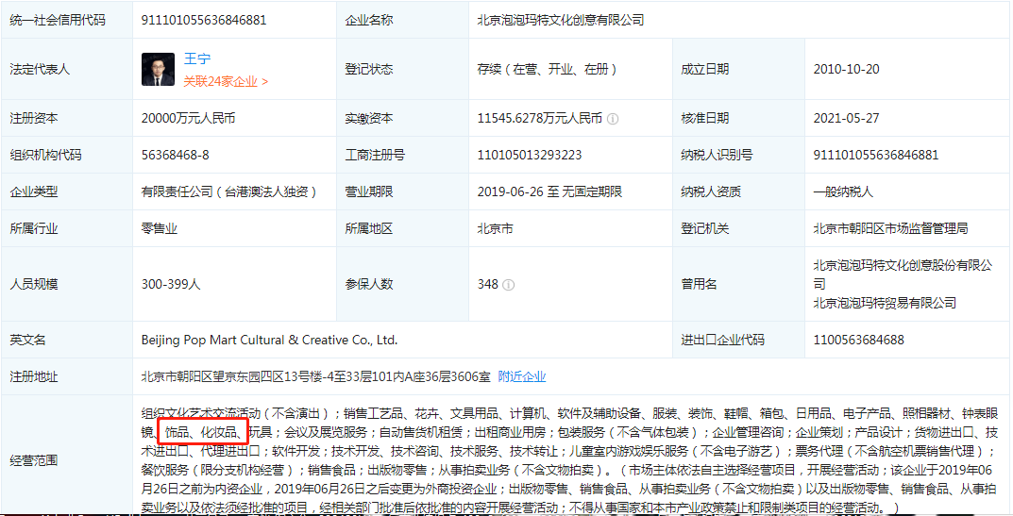Click the info icon next to 348
Viewport: 1013px width, 516px height.
coord(509,285)
